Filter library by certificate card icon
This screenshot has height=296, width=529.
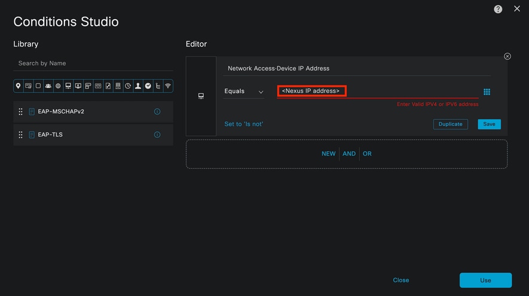tap(28, 86)
